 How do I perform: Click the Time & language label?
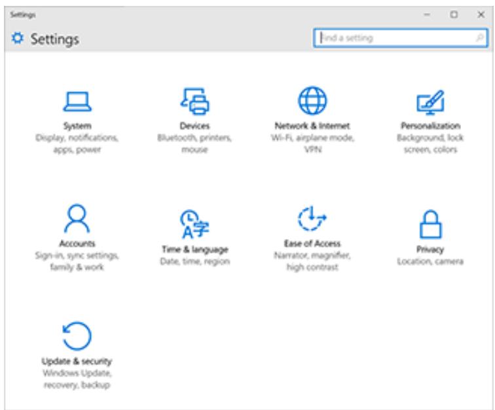coord(194,250)
